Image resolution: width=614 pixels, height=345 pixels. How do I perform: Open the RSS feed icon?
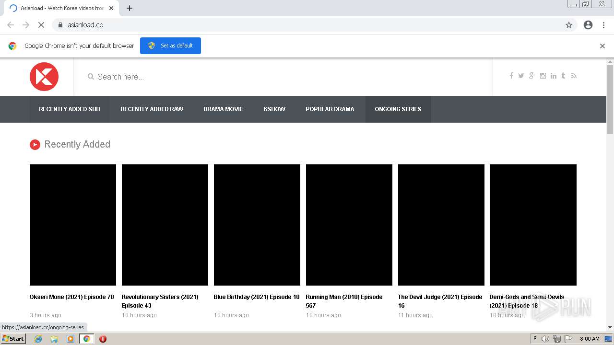coord(574,76)
